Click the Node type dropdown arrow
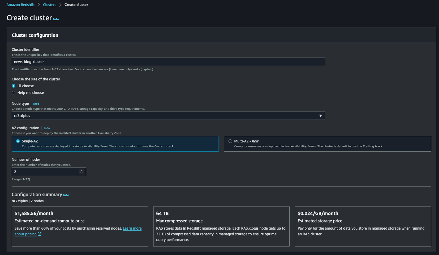Viewport: 439px width, 255px height. [320, 116]
